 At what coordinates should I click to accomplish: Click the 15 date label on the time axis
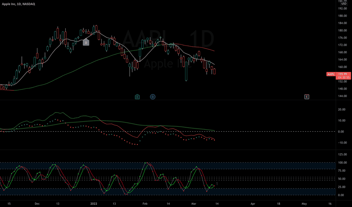tap(9, 204)
